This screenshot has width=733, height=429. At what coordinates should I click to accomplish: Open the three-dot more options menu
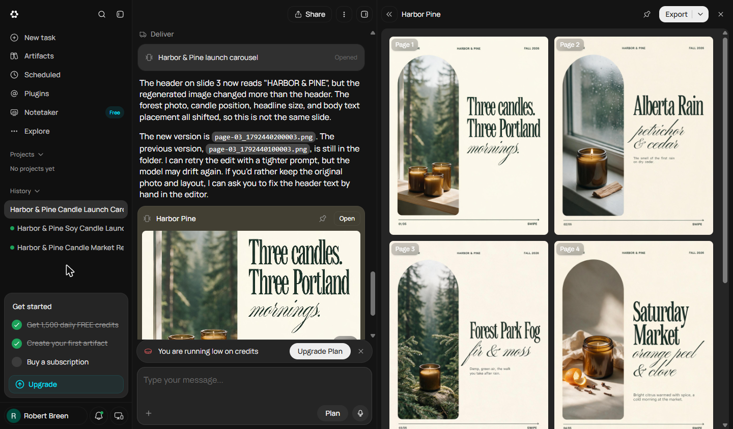pyautogui.click(x=344, y=14)
